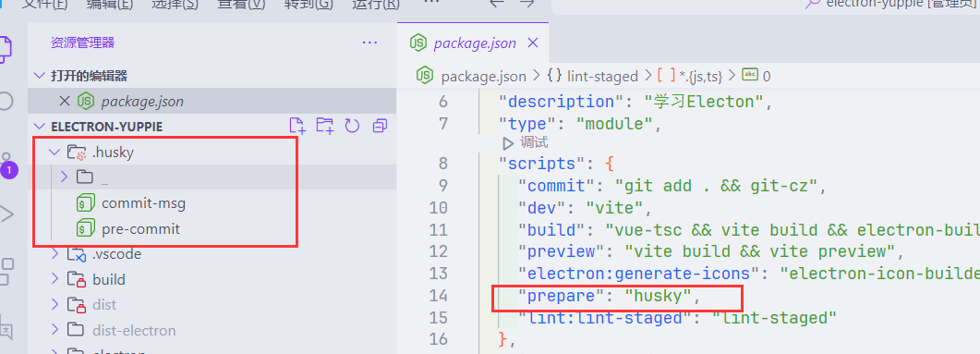
Task: Navigate forward with the arrow button
Action: 527,3
